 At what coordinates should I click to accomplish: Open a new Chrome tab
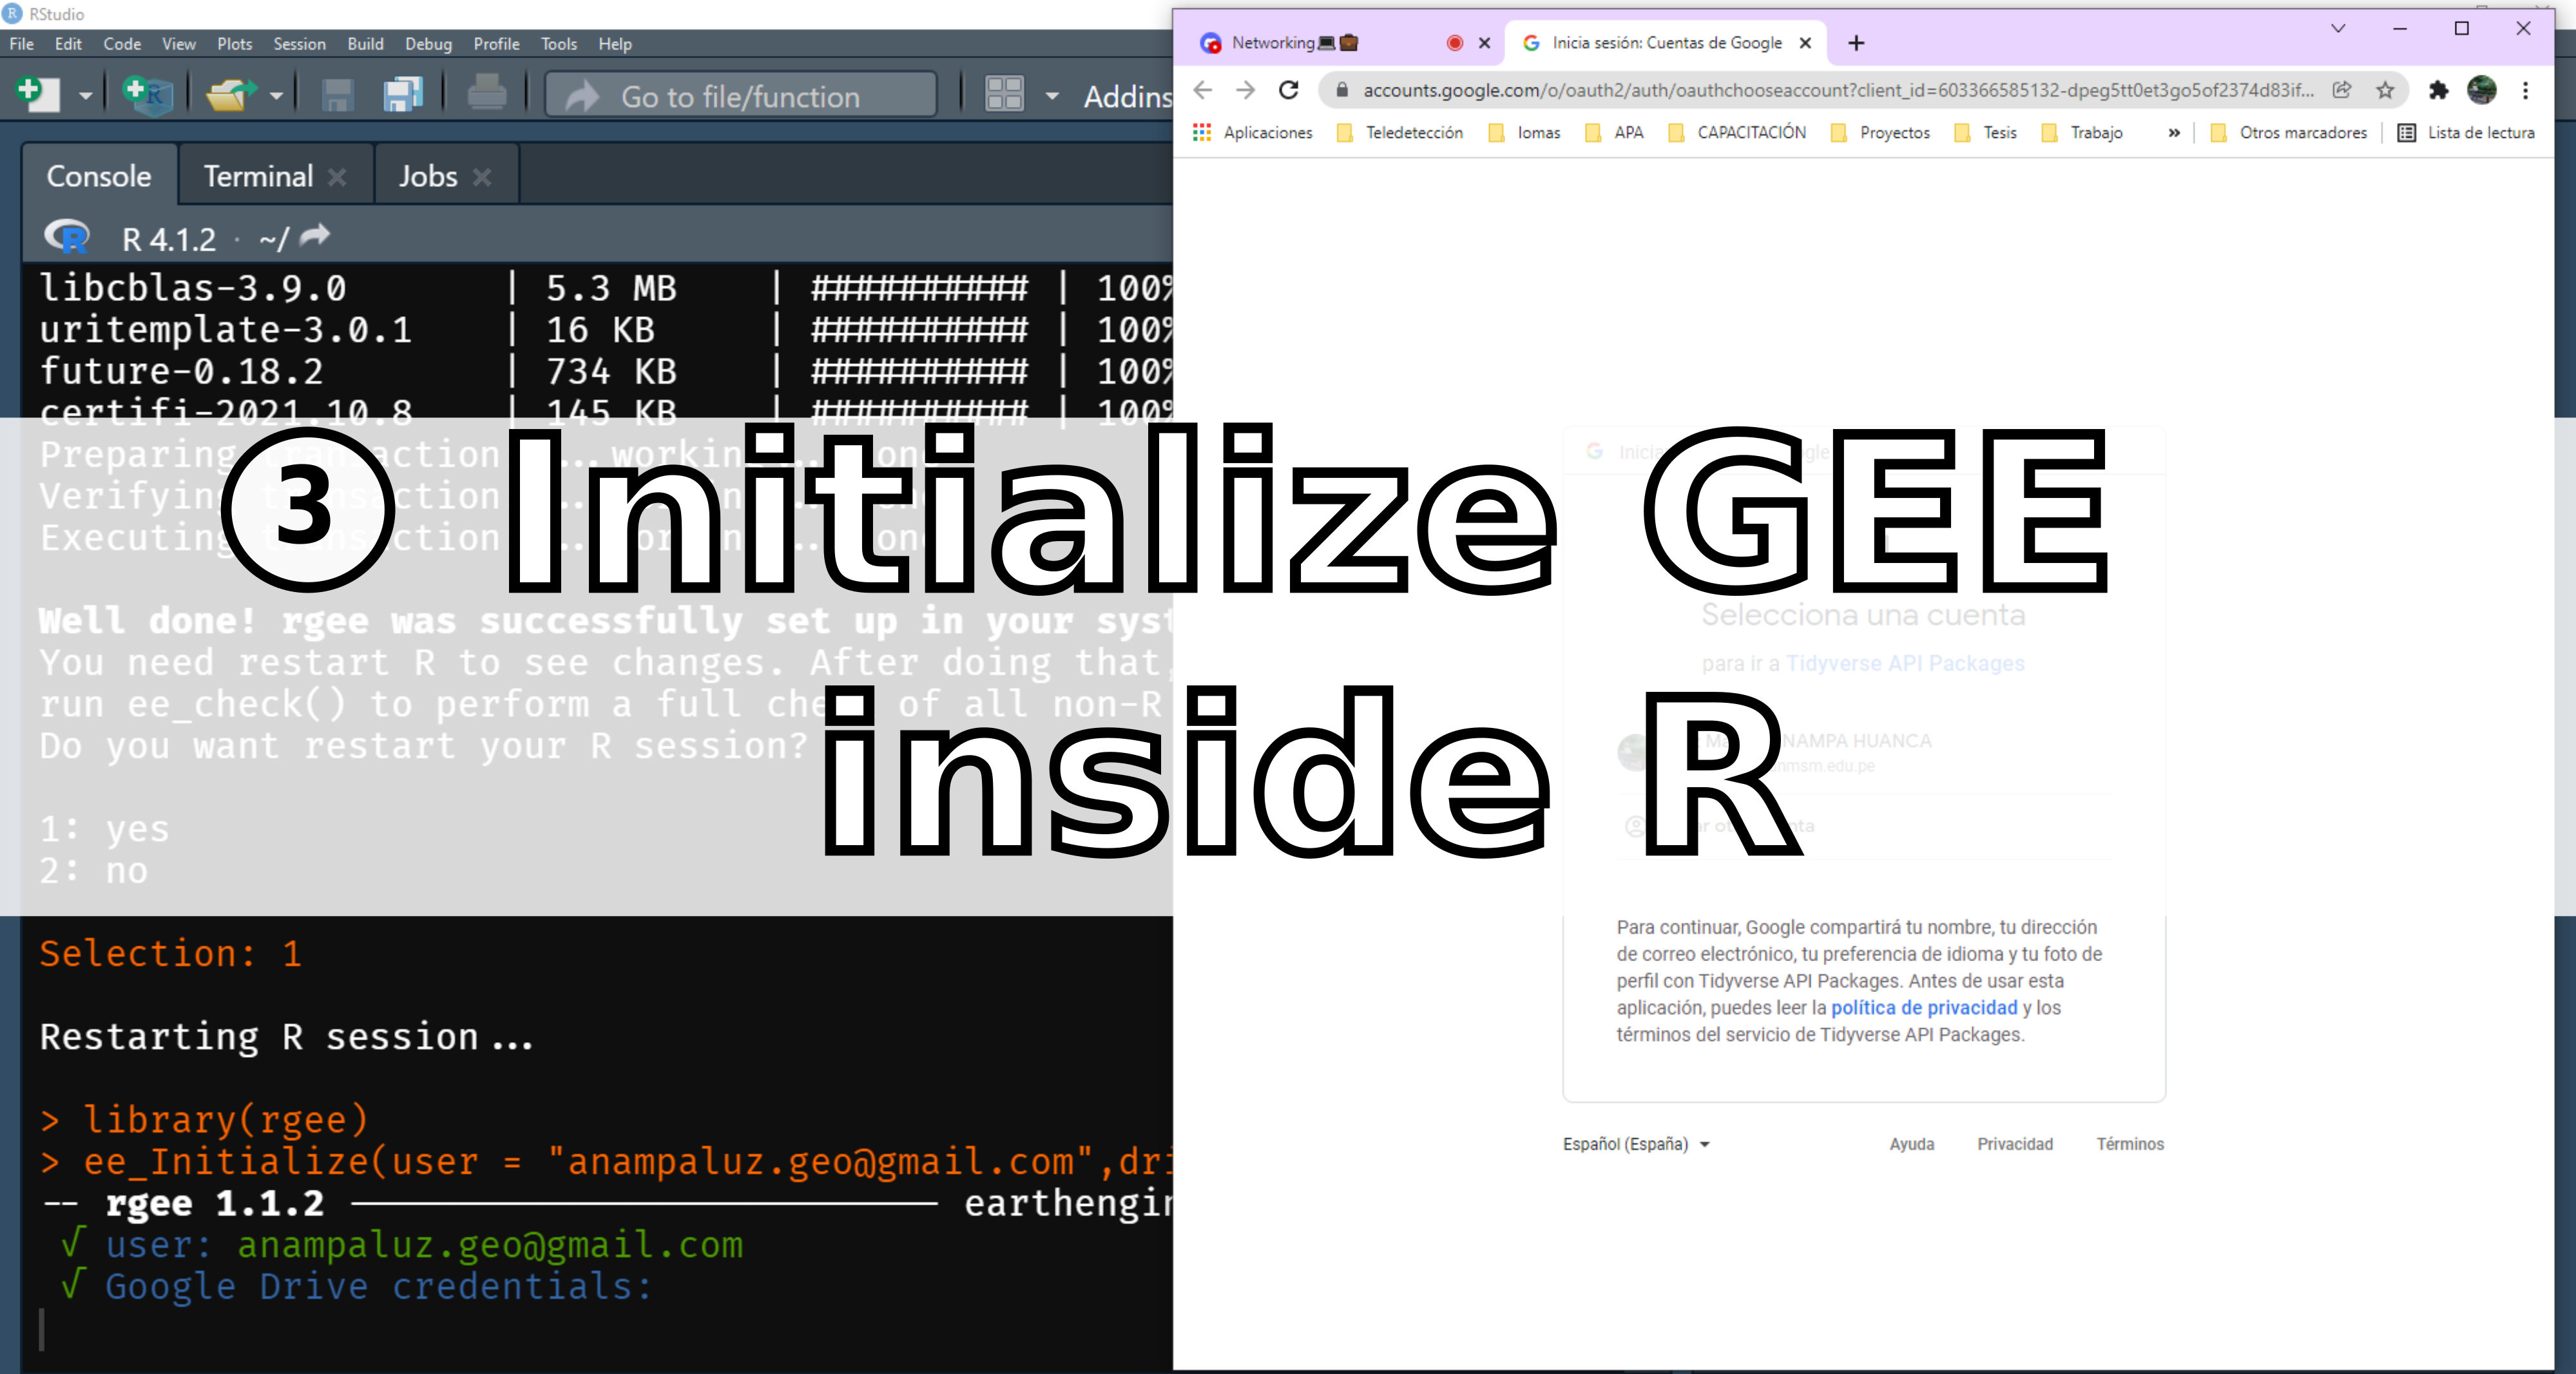click(1856, 43)
